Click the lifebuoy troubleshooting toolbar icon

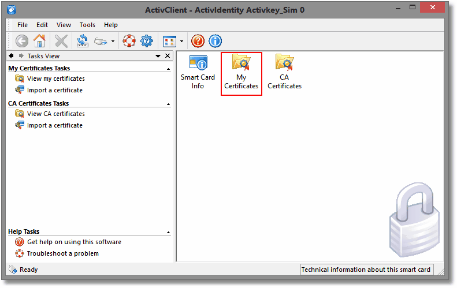click(129, 41)
